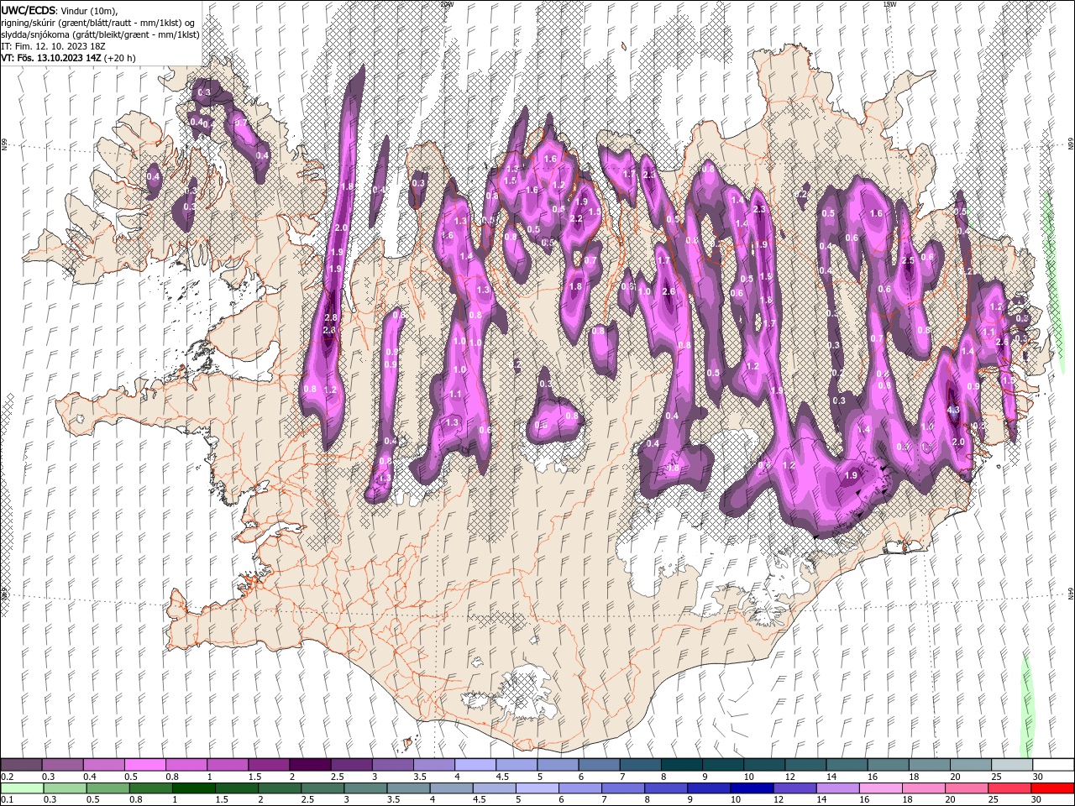1075x806 pixels.
Task: Pick the bright pink snow-scale swatch labeled 0.5
Action: pos(144,765)
